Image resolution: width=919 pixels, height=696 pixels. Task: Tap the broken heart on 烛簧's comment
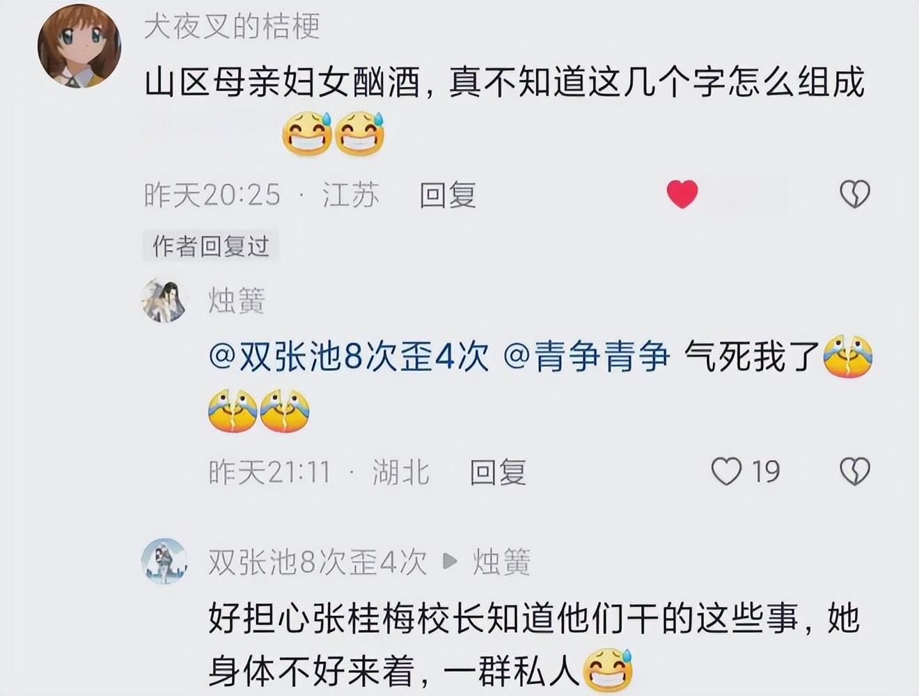click(855, 471)
